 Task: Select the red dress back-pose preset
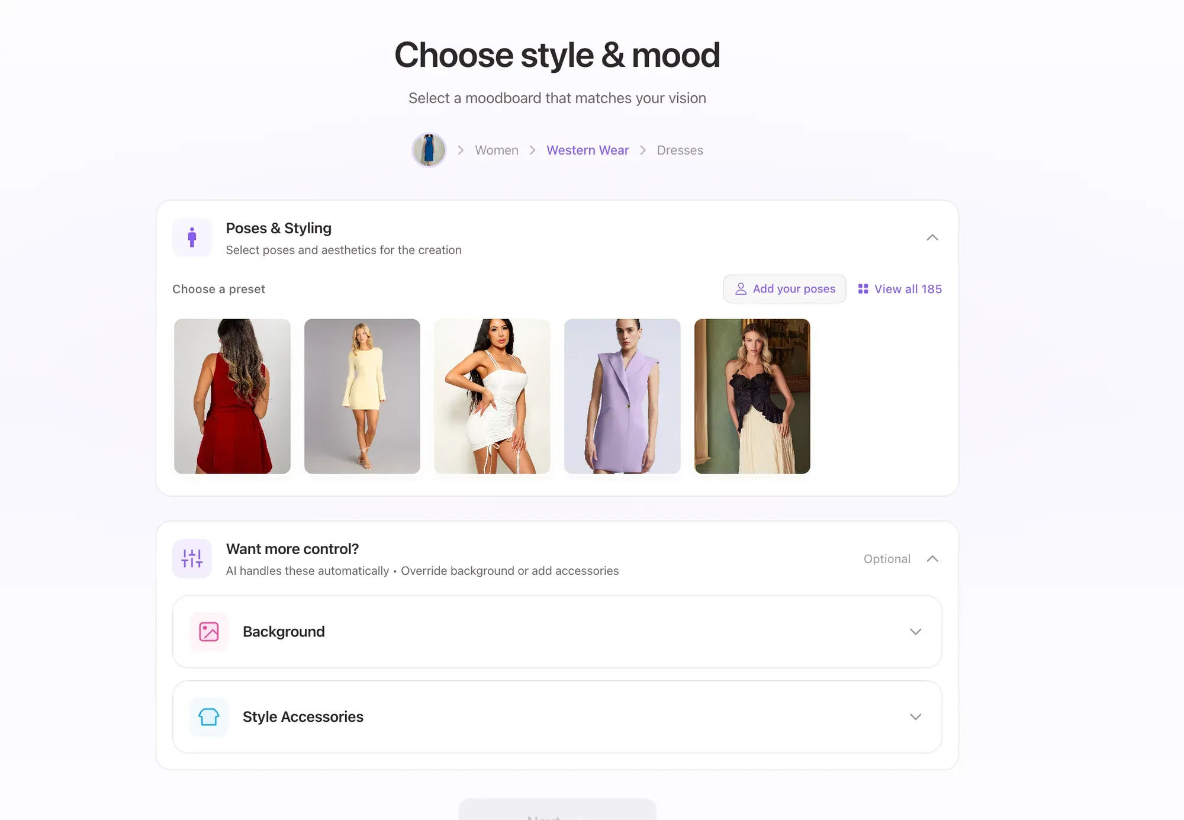[x=232, y=396]
